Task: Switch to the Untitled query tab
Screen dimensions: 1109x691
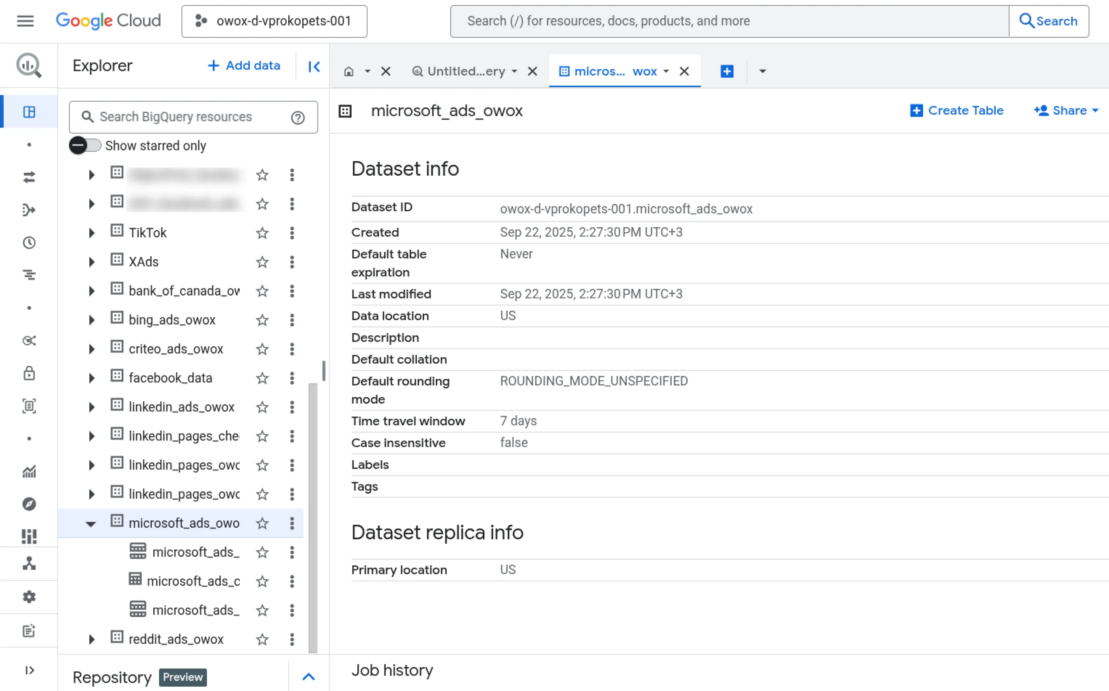Action: (x=466, y=71)
